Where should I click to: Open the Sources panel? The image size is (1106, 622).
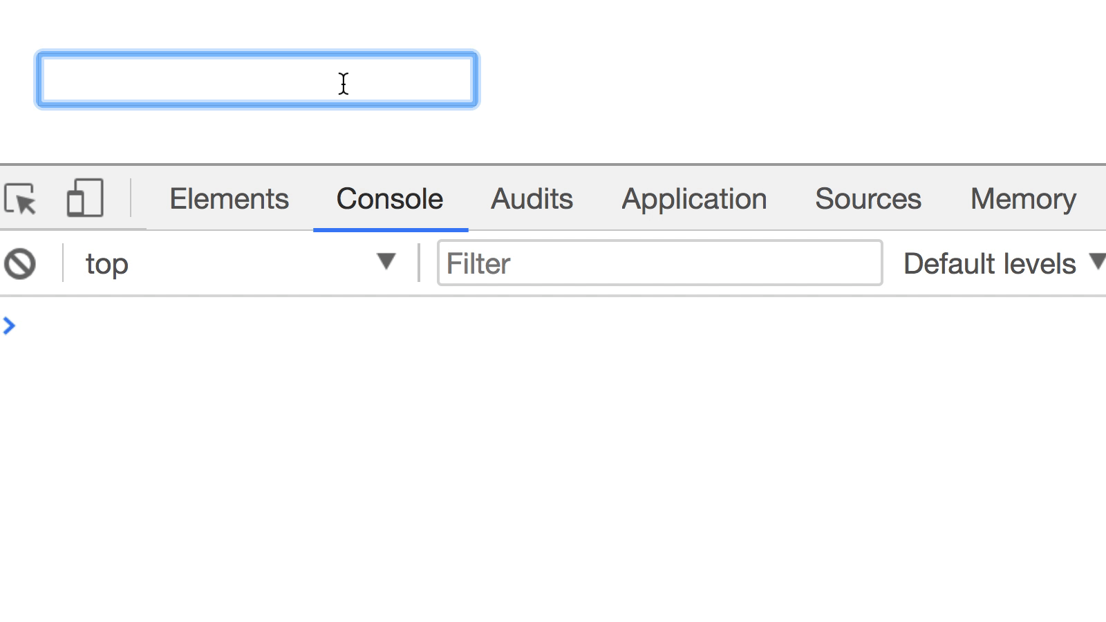868,199
